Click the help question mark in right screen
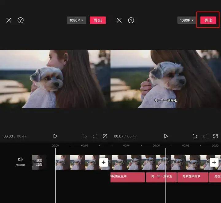The image size is (221, 203). click(131, 20)
